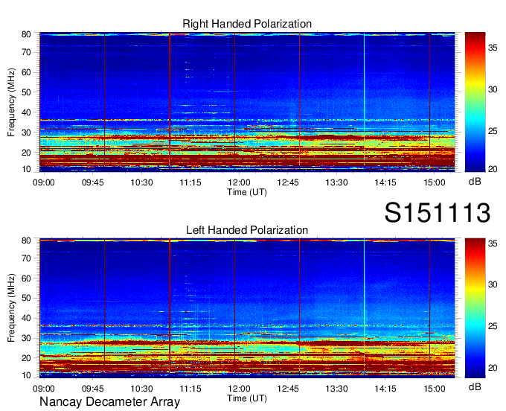Click the 11:15 tick under Right Handed panel
506x411 pixels.
(x=190, y=182)
